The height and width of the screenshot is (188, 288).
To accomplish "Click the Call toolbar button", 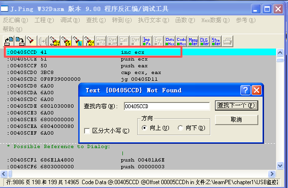I will pyautogui.click(x=124, y=41).
